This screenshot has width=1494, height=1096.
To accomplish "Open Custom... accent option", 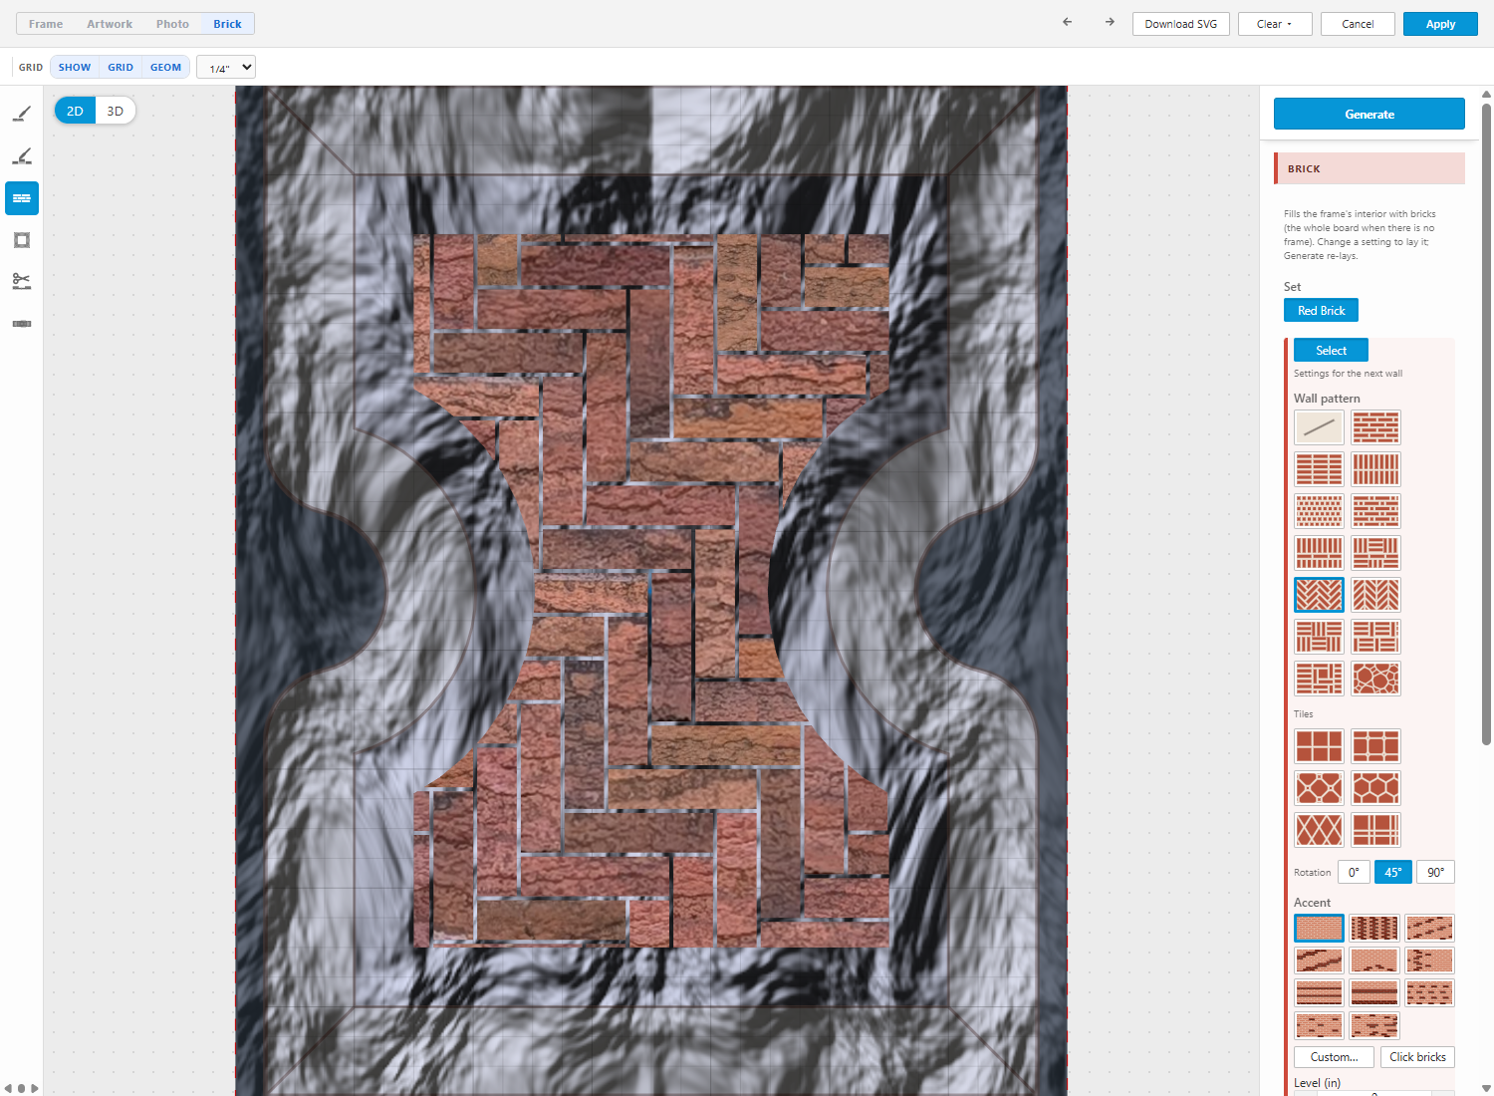I will click(x=1334, y=1057).
